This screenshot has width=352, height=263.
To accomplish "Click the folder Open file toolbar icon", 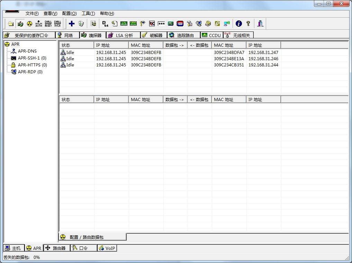I will pos(11,24).
